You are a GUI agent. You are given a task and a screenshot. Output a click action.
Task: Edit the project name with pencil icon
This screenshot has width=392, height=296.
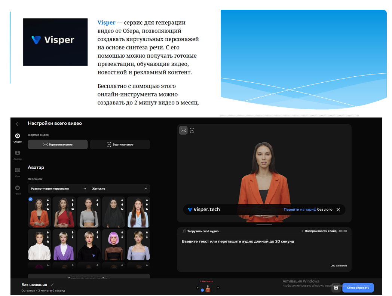52,285
